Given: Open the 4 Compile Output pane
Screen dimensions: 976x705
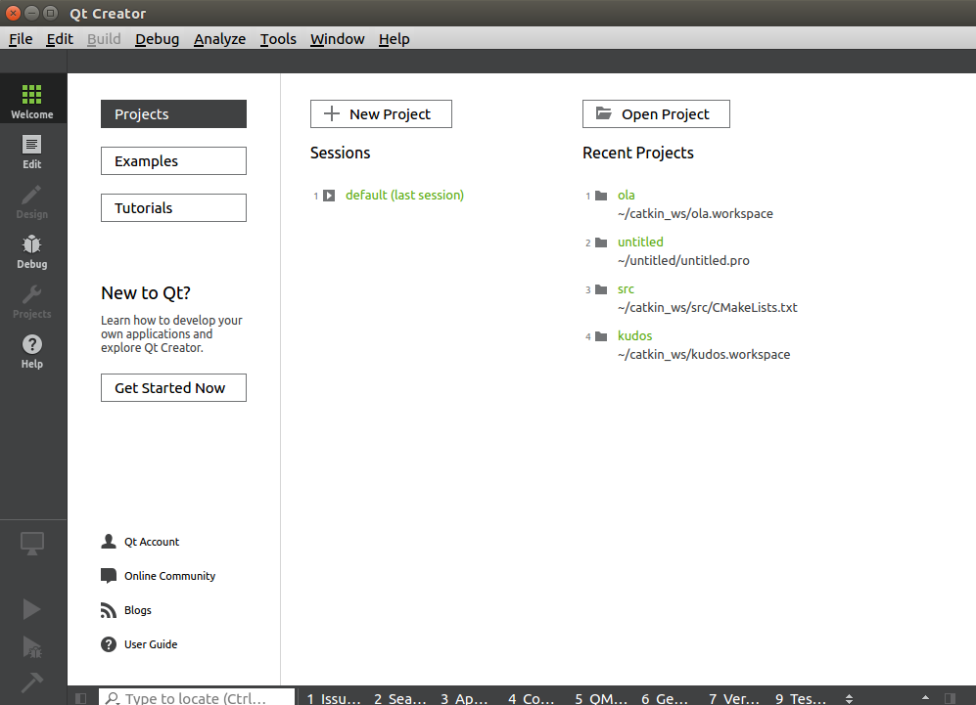Looking at the screenshot, I should [x=531, y=698].
